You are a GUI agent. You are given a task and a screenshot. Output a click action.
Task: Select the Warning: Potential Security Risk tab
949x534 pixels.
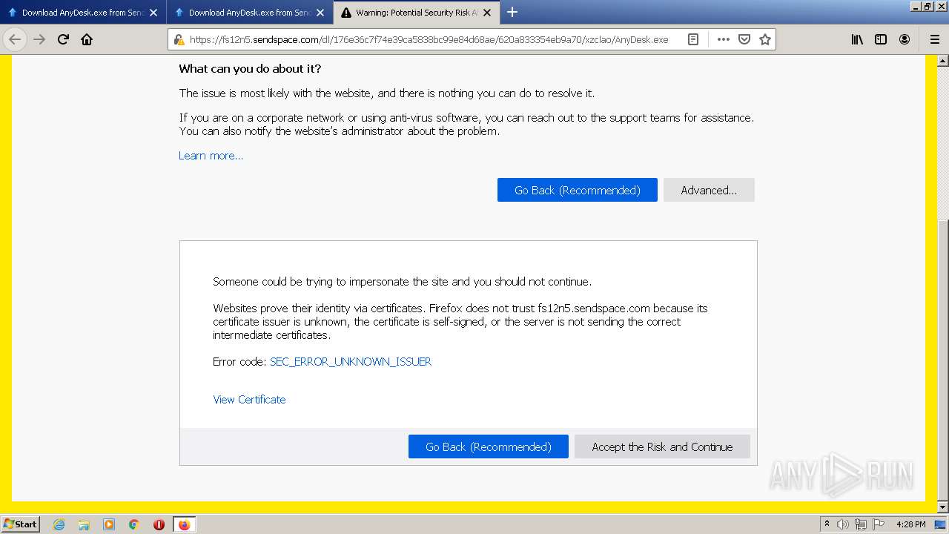pyautogui.click(x=416, y=13)
